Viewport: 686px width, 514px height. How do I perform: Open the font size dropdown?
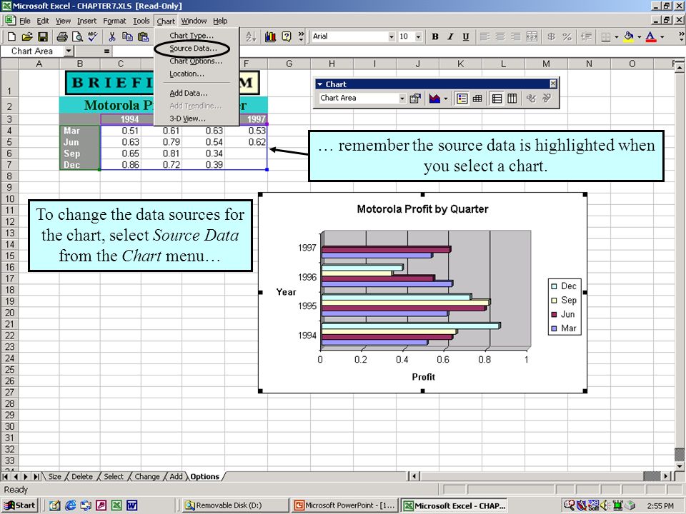pyautogui.click(x=419, y=36)
